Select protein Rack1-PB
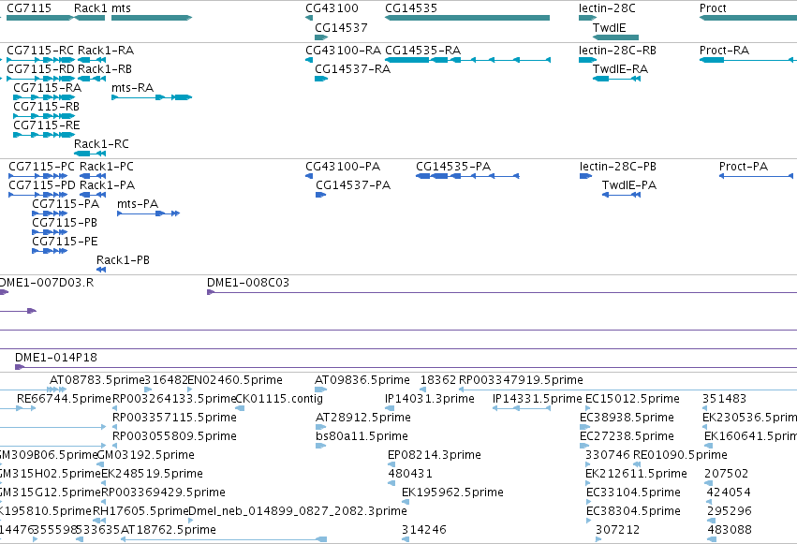The image size is (797, 544). (101, 270)
